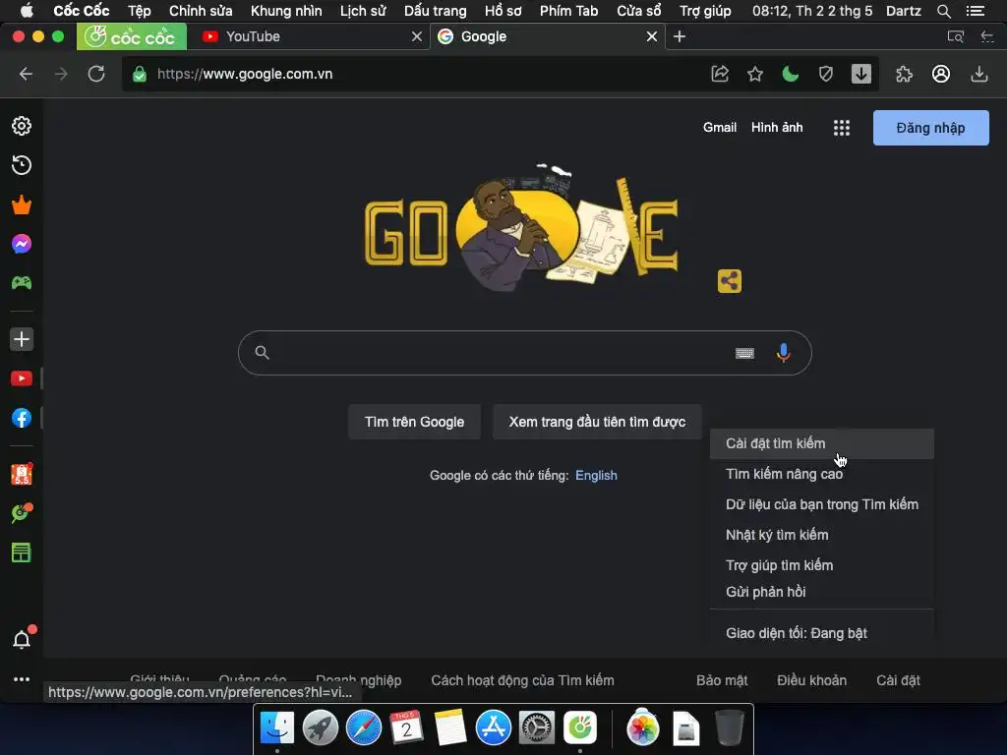Share the Google Doodle
Screen dimensions: 1007x755
tap(730, 280)
